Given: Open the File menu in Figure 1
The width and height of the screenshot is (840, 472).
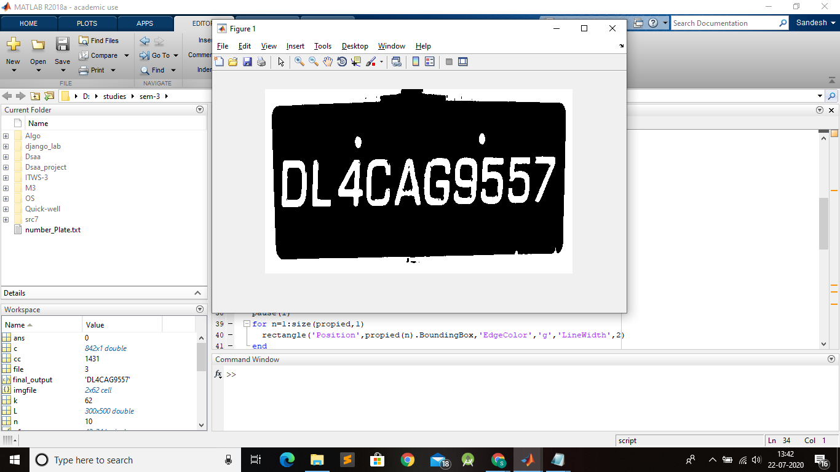Looking at the screenshot, I should 223,46.
